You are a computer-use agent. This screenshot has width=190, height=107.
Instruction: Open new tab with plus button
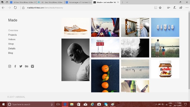click(x=122, y=2)
